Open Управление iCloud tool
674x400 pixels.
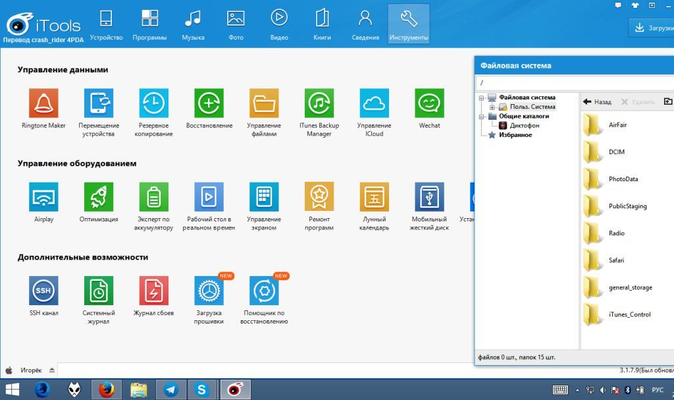374,103
